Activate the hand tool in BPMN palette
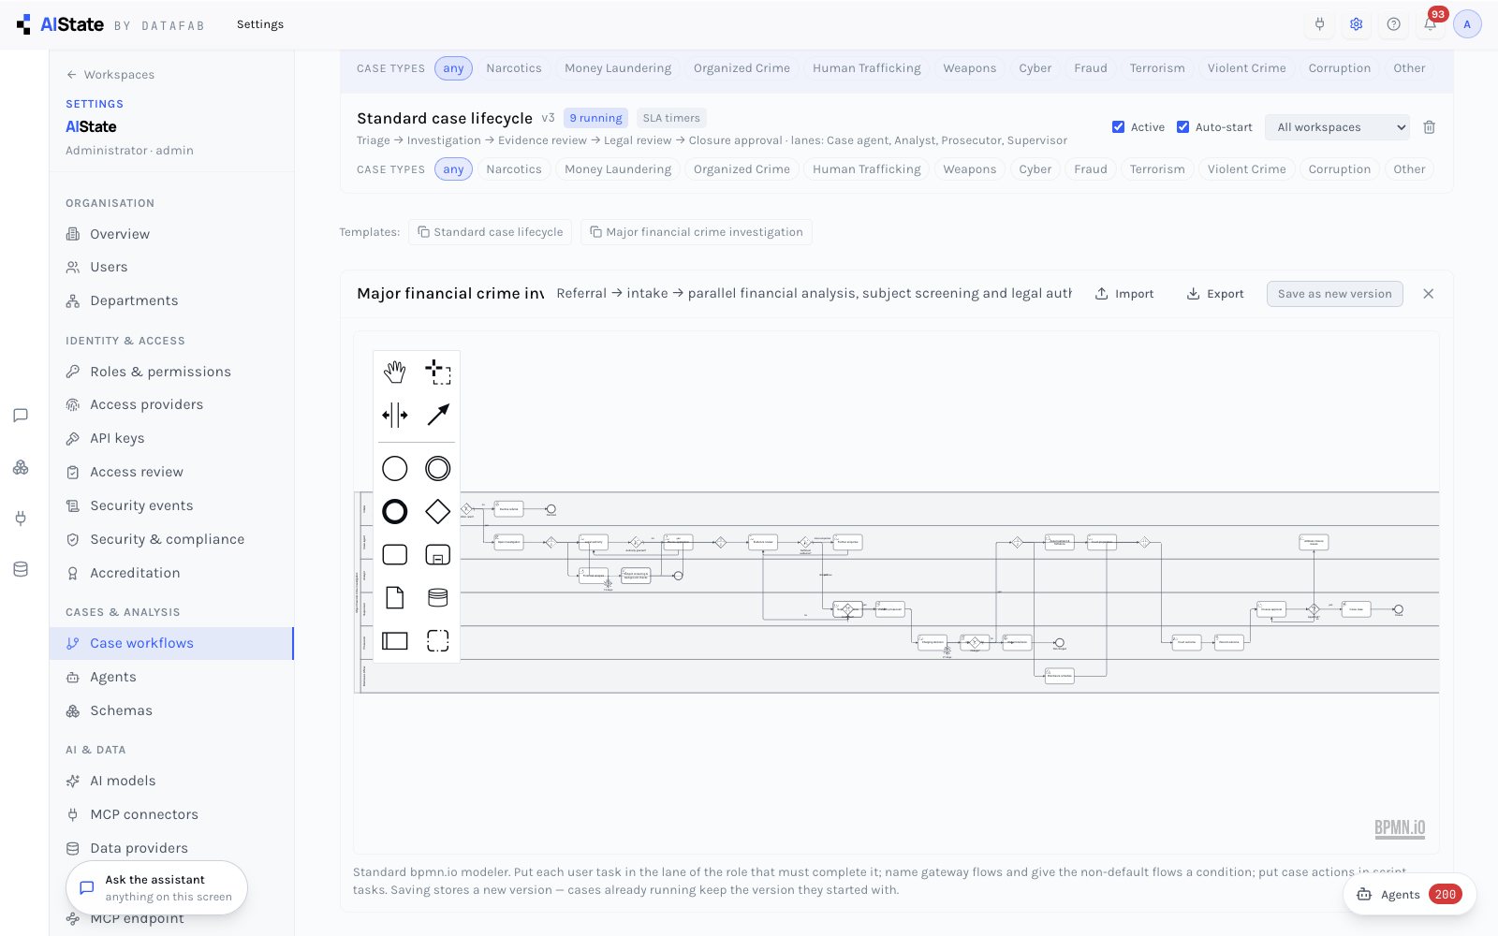Screen dimensions: 1498x936 [395, 372]
